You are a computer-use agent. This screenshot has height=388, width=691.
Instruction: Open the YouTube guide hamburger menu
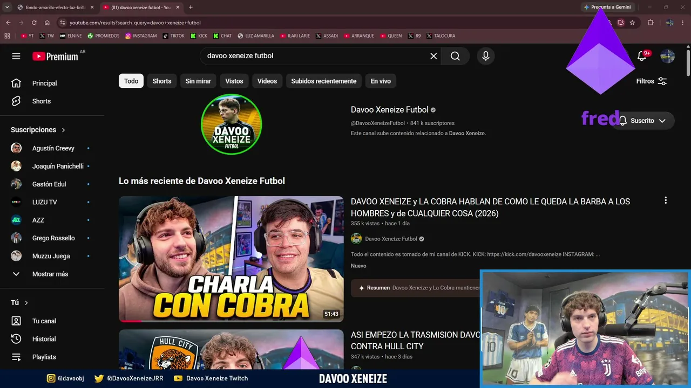point(16,56)
